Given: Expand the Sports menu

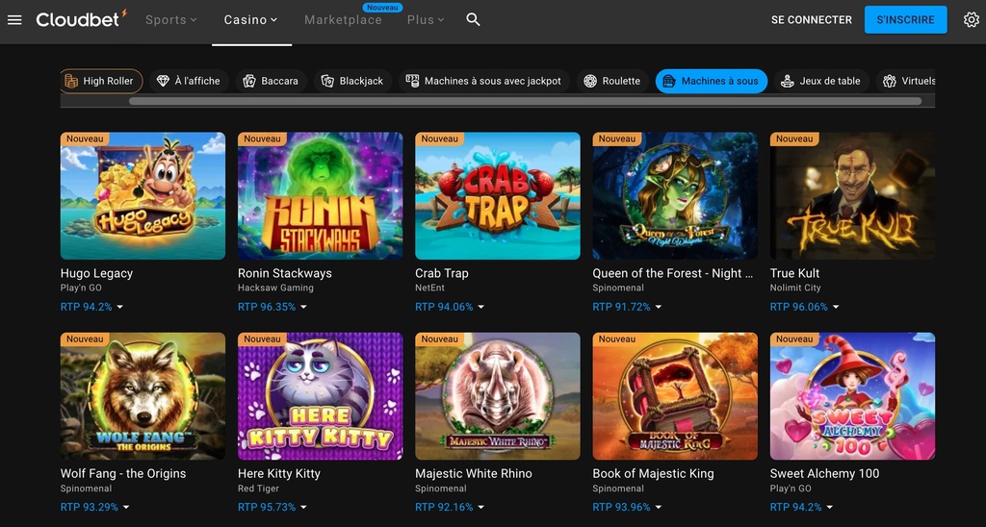Looking at the screenshot, I should (171, 20).
